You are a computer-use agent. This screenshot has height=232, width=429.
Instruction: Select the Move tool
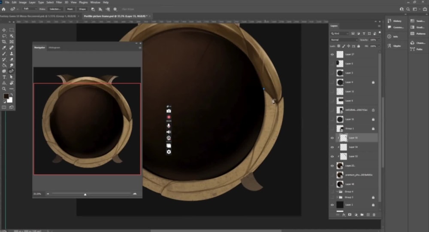point(4,30)
